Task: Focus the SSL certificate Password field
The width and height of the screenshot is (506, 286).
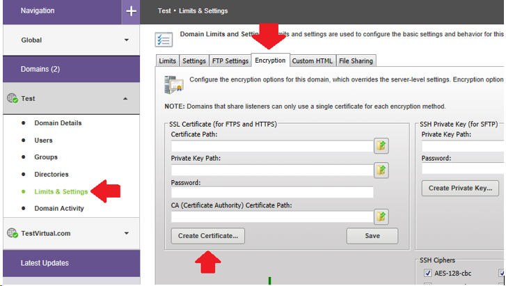Action: pyautogui.click(x=272, y=192)
